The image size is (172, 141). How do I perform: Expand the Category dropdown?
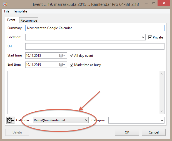pyautogui.click(x=162, y=120)
